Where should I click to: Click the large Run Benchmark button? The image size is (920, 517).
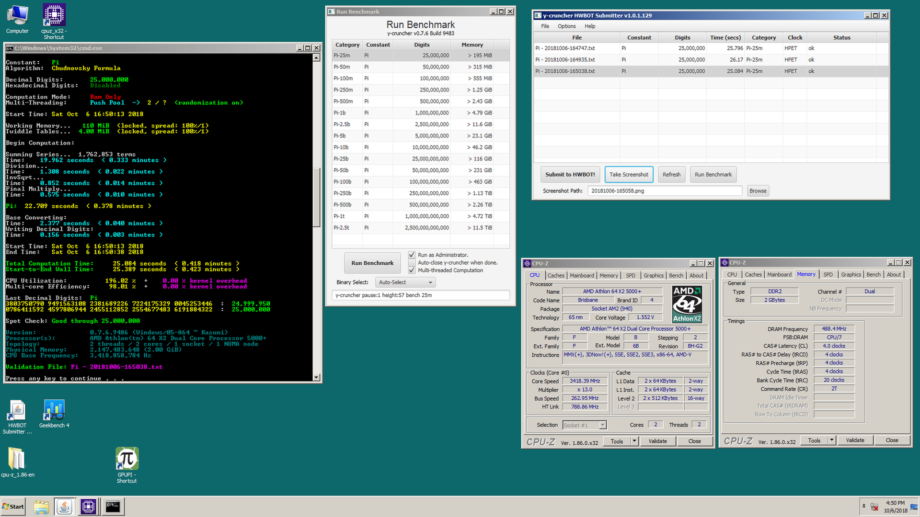tap(372, 263)
